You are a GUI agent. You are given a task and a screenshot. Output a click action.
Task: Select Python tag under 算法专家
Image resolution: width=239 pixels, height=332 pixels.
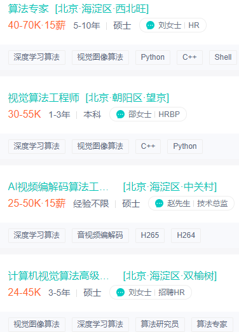tap(153, 57)
